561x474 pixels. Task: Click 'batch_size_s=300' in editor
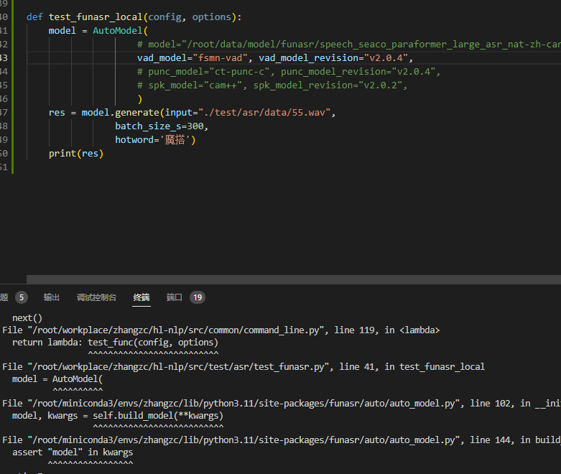point(159,126)
